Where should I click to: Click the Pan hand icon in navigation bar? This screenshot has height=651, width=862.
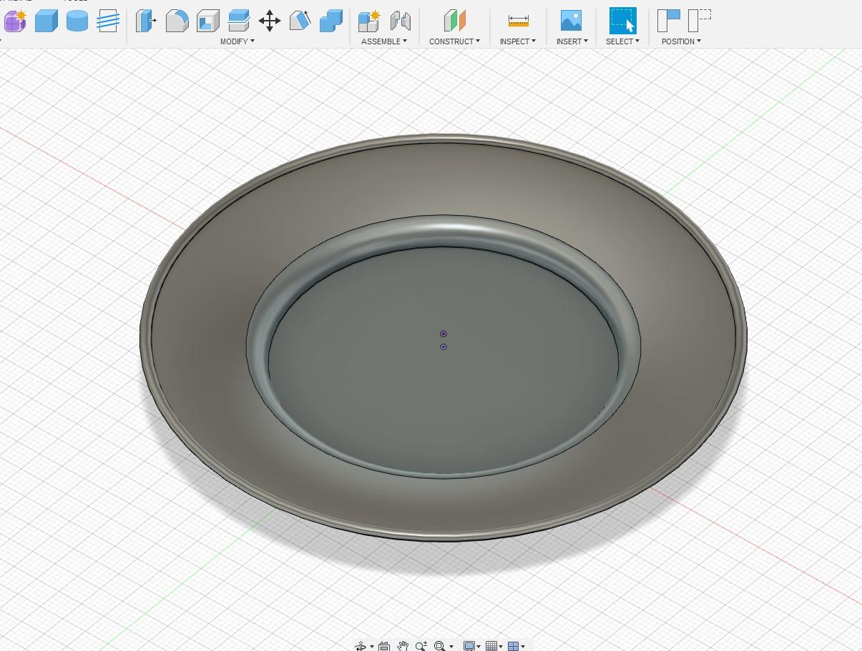pos(403,646)
